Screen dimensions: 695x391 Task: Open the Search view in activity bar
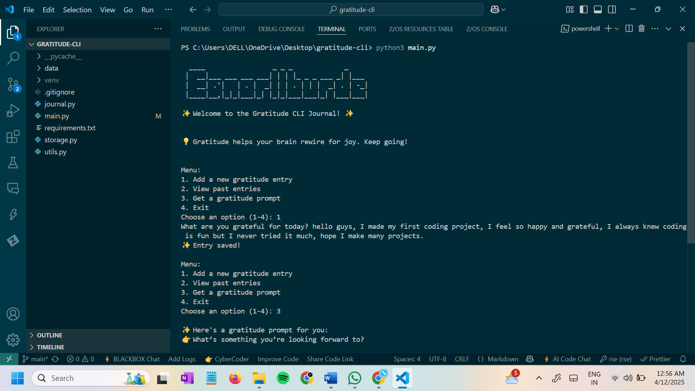click(x=13, y=58)
